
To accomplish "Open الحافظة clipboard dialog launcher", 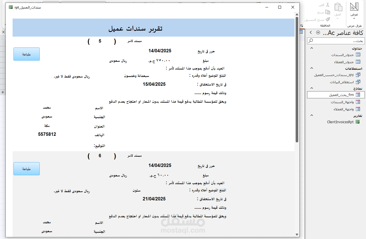I will click(x=302, y=26).
